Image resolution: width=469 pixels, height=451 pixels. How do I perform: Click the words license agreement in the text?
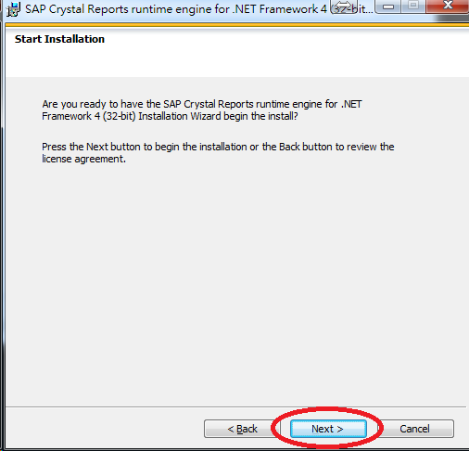[x=83, y=159]
